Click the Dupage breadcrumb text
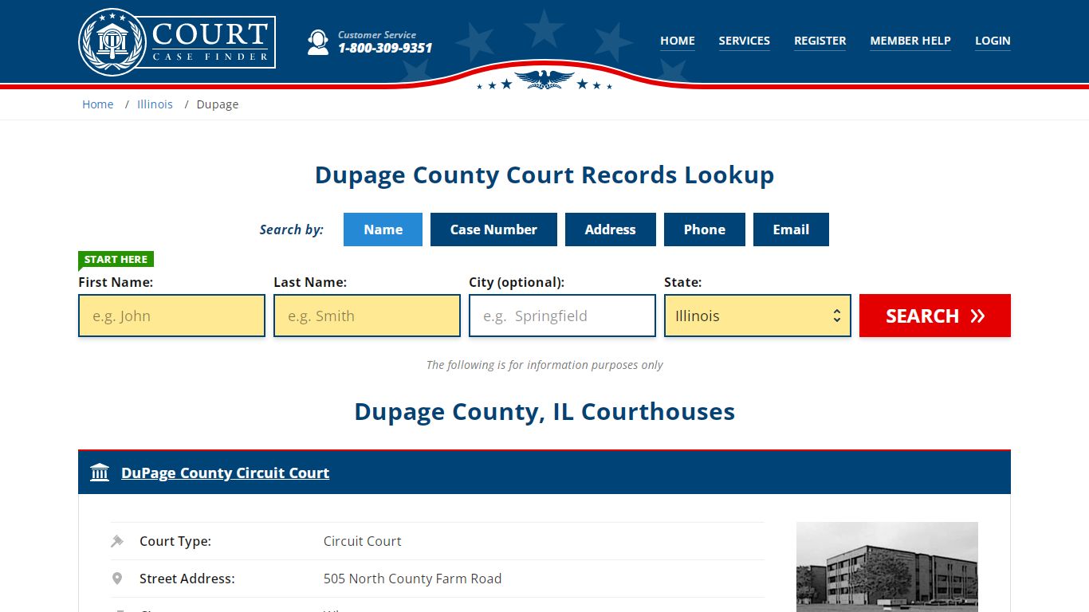The width and height of the screenshot is (1089, 612). (x=218, y=104)
